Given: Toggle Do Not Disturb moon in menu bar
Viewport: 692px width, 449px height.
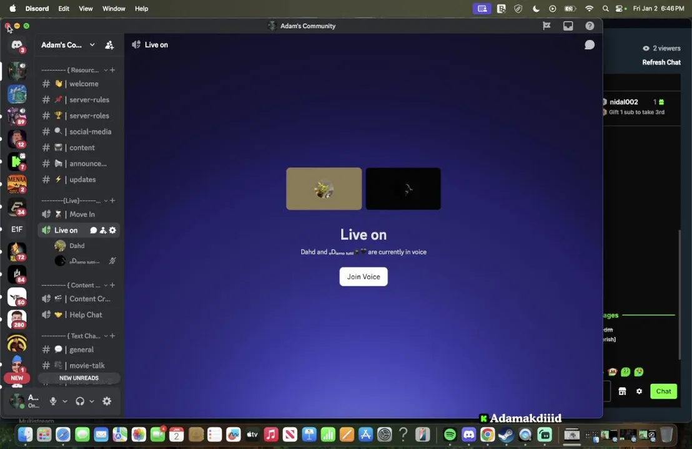Looking at the screenshot, I should pos(536,8).
